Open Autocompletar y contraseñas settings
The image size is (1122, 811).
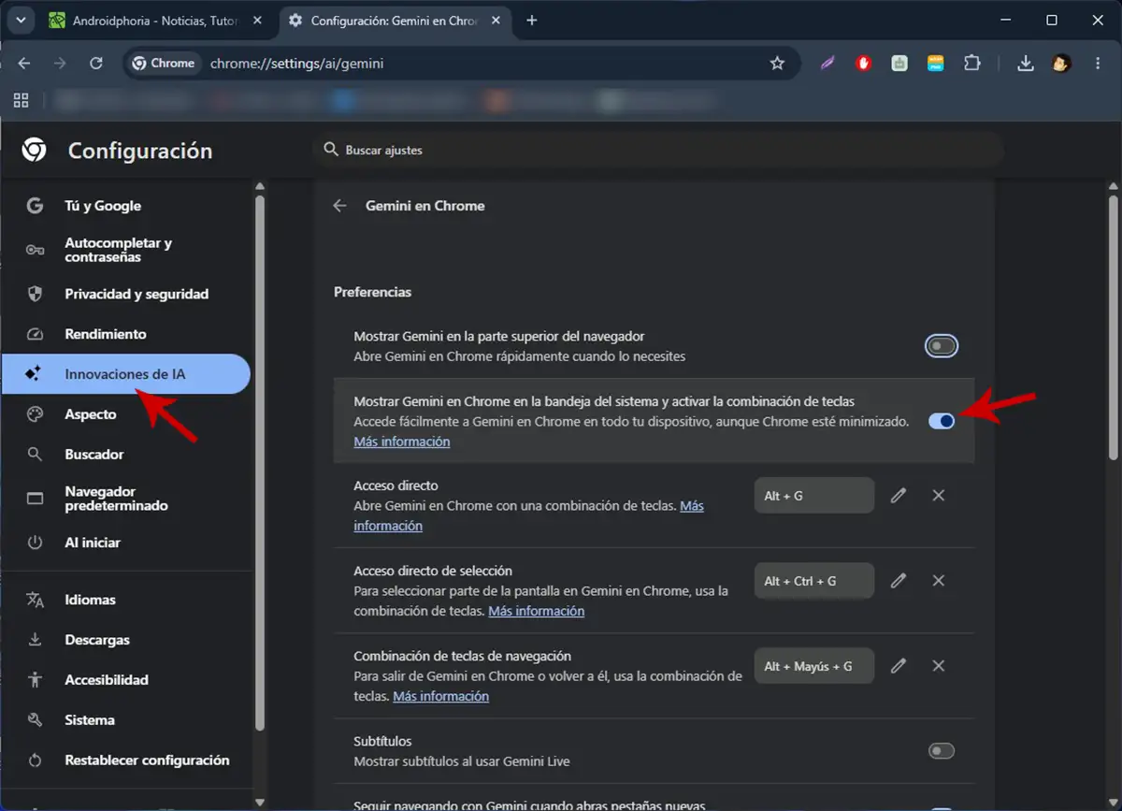[x=125, y=250]
